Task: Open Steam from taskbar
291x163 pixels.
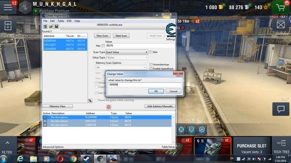Action: pyautogui.click(x=86, y=159)
